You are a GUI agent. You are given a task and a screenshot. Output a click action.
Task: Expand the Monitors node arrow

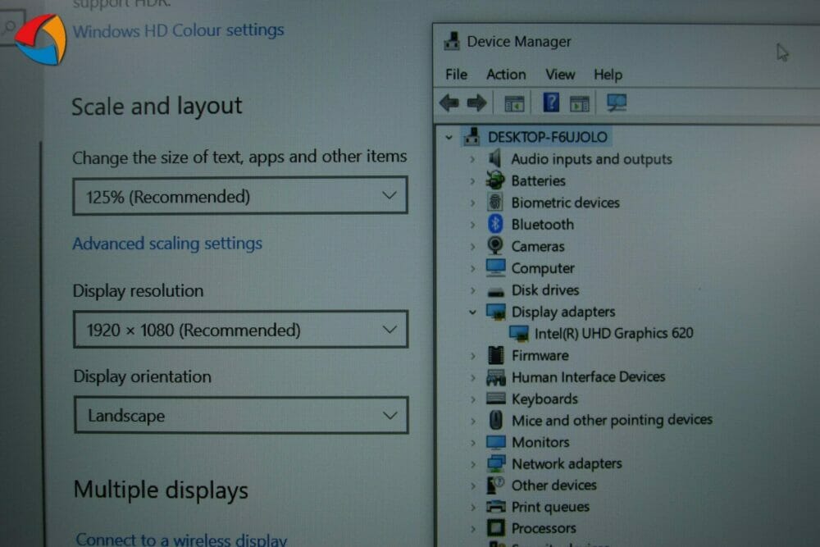click(x=473, y=443)
